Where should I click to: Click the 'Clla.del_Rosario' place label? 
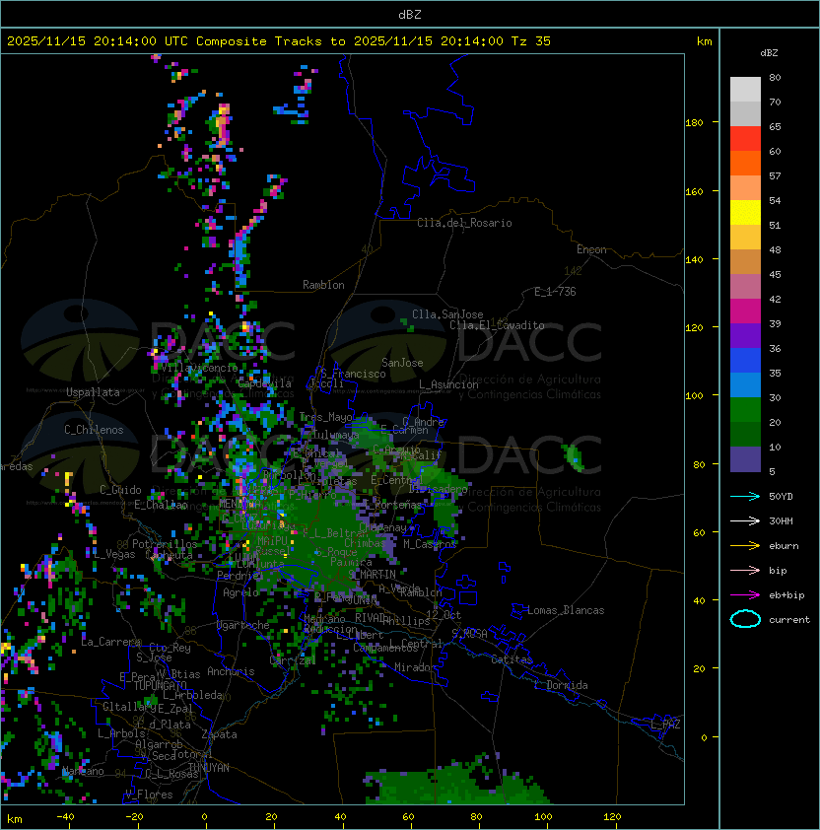464,223
